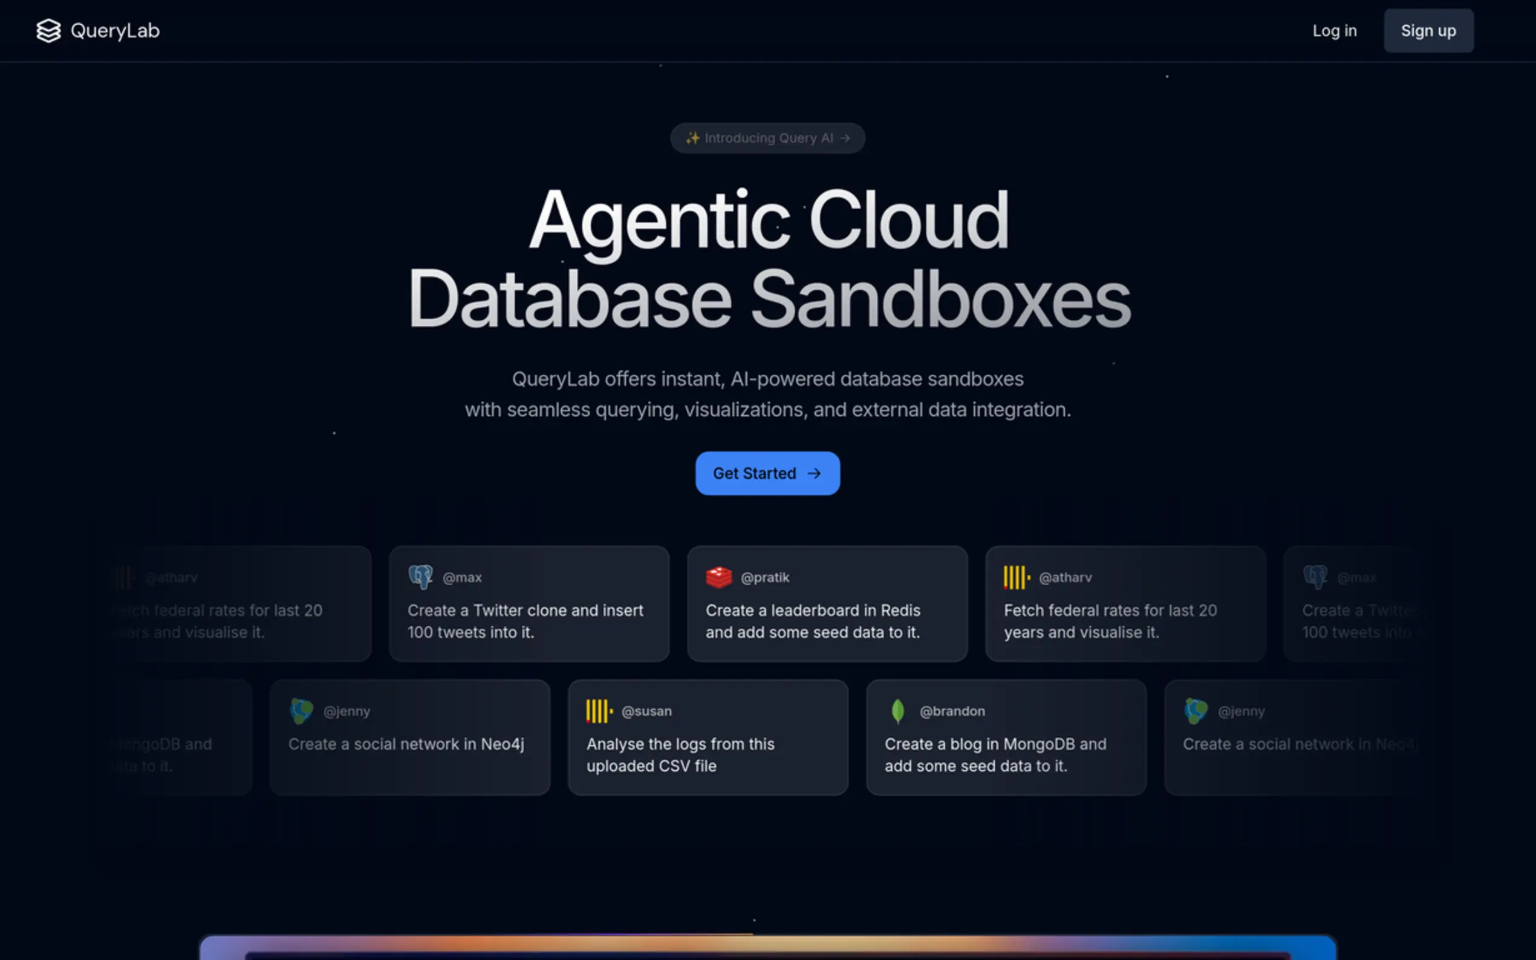Screen dimensions: 1536x960
Task: Click the sparkles icon in Introducing Query AI
Action: click(692, 138)
